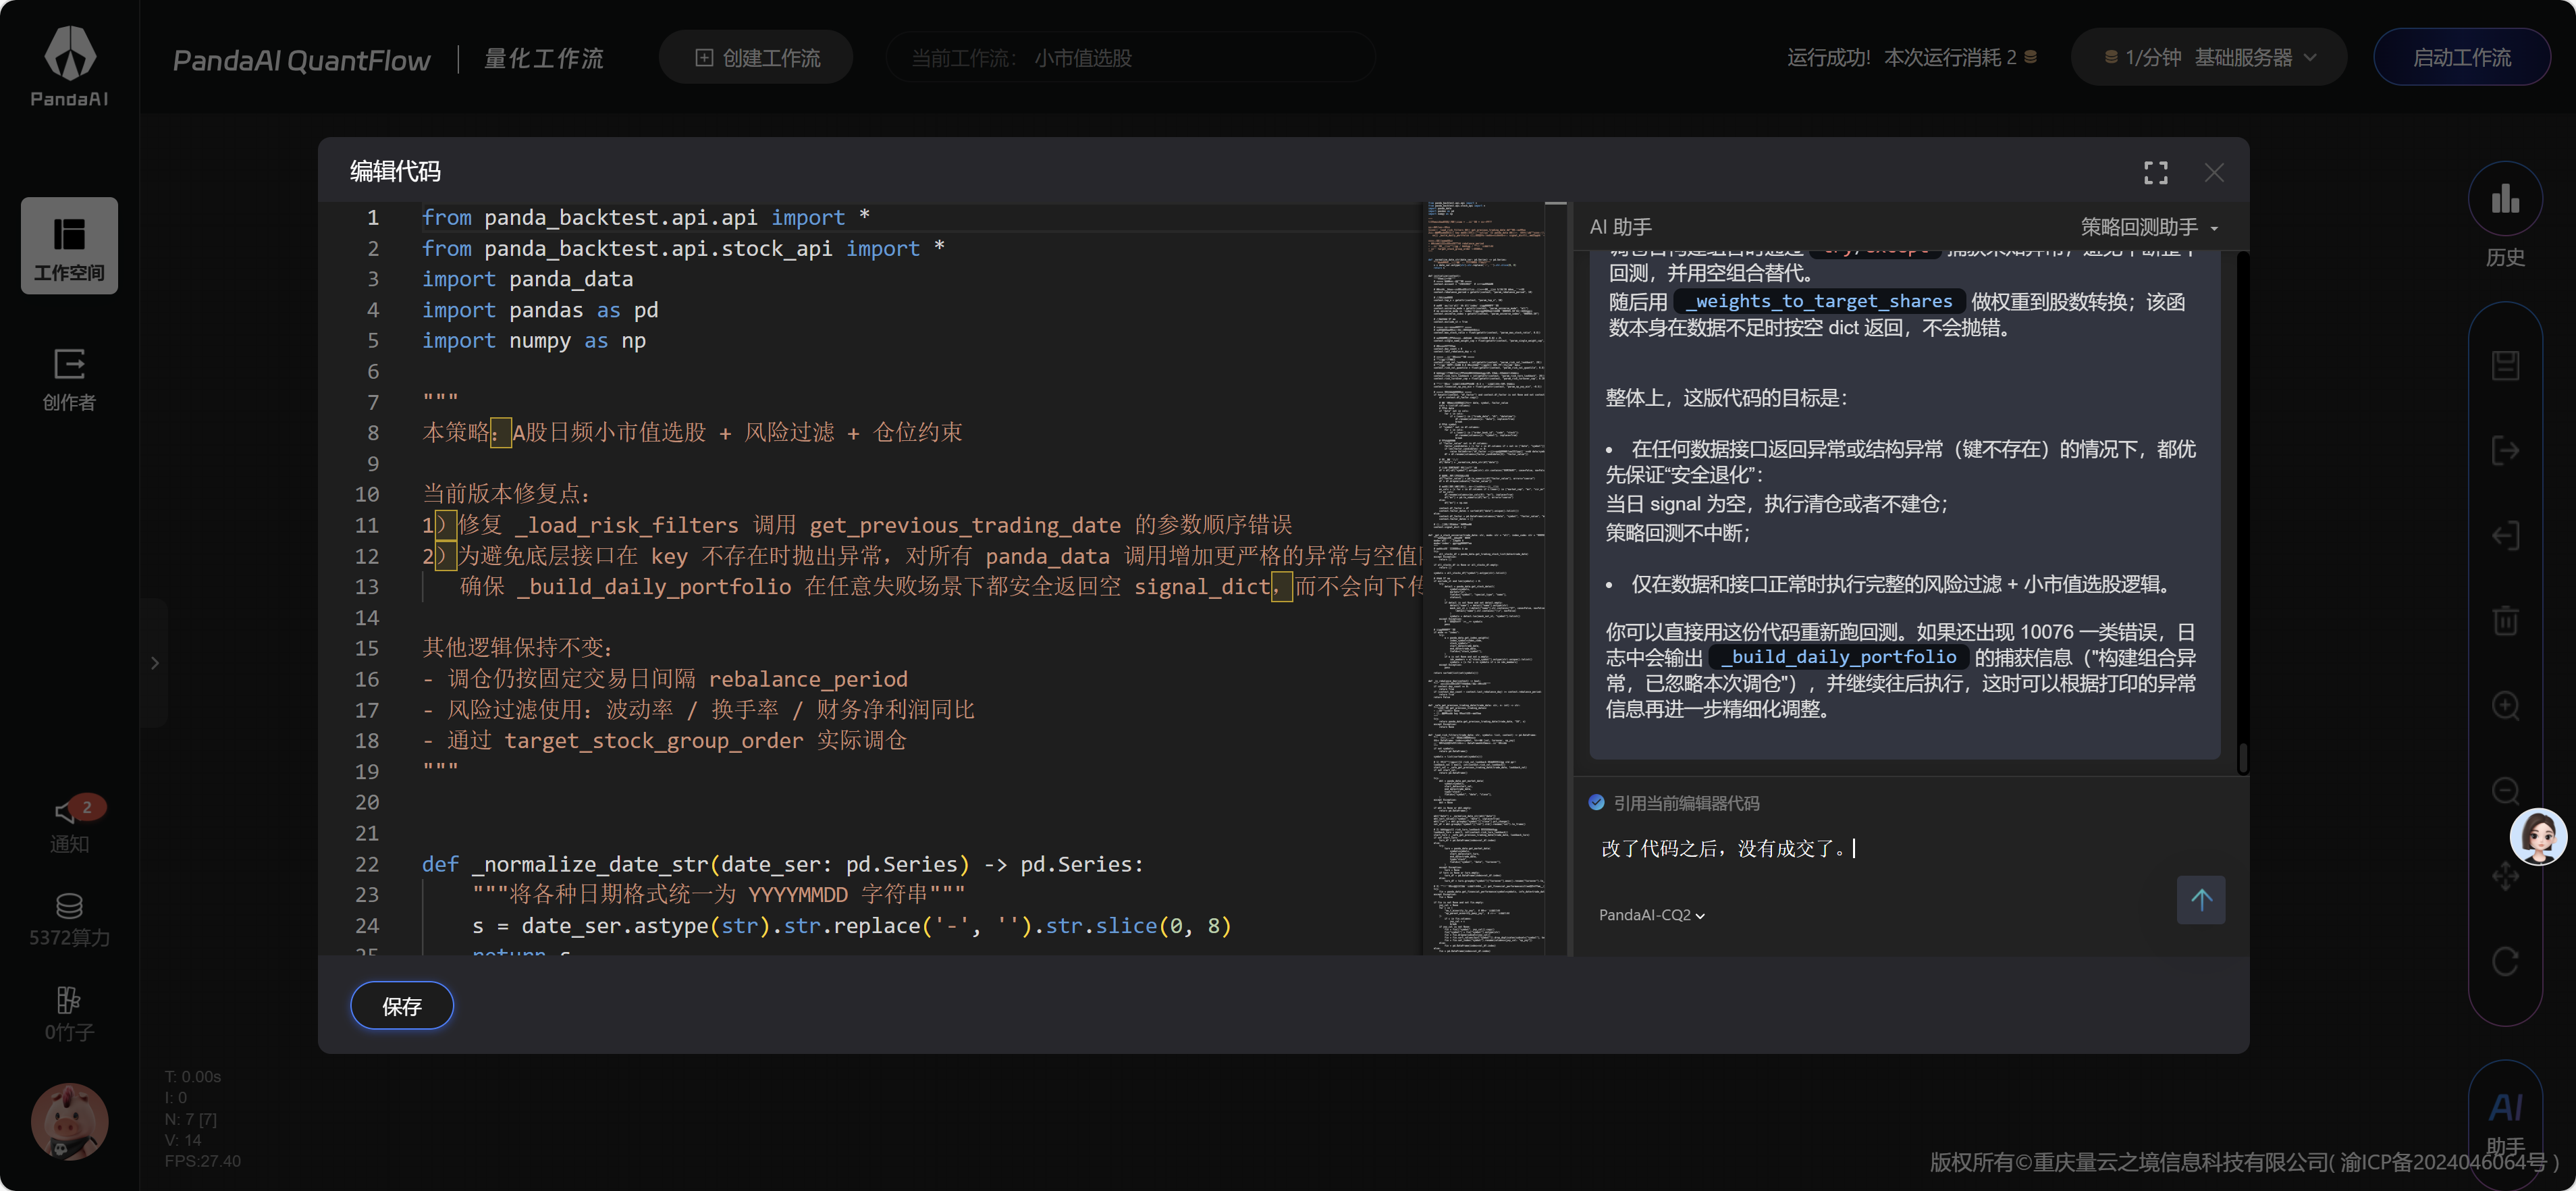Toggle the 引用当前编辑器代码 checkbox
Viewport: 2576px width, 1191px height.
(1596, 803)
